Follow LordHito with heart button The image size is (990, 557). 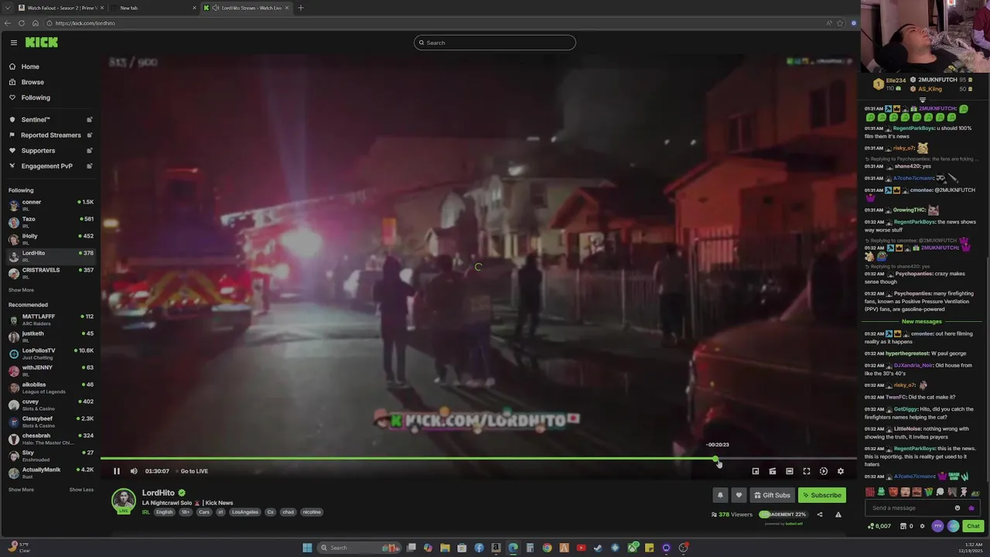(739, 495)
